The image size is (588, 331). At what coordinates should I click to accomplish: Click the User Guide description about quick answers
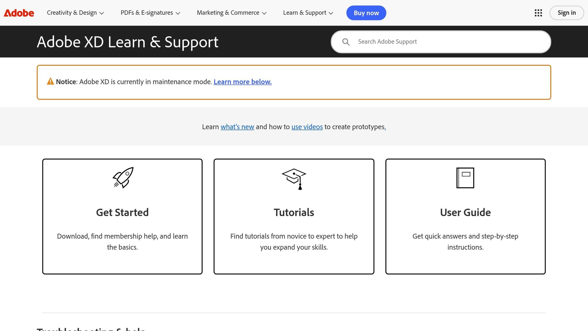(x=465, y=242)
